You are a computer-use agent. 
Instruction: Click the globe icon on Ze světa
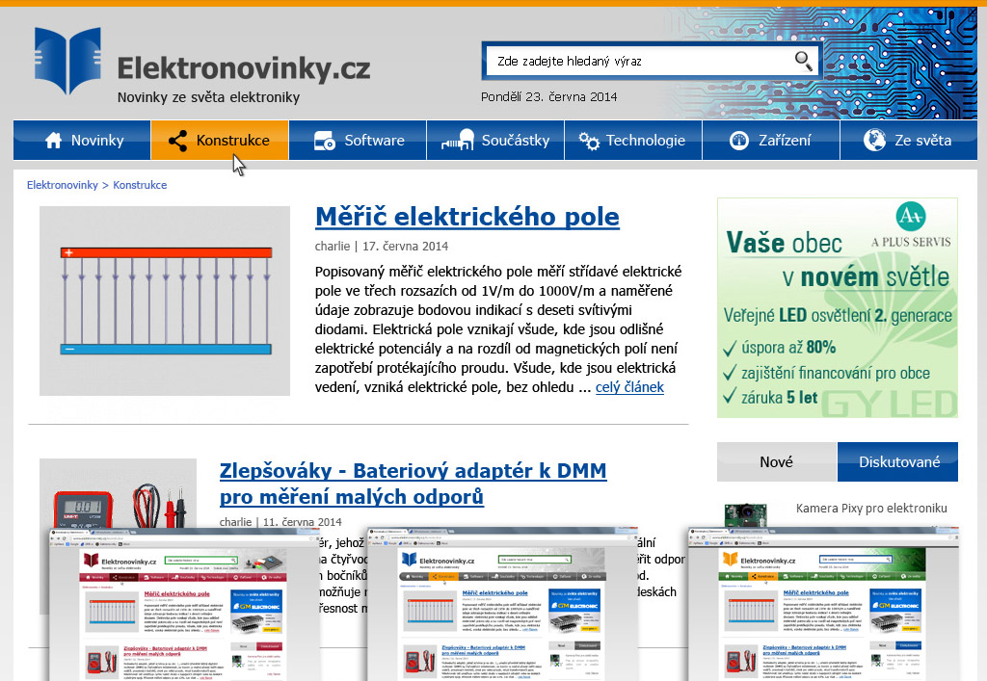874,140
